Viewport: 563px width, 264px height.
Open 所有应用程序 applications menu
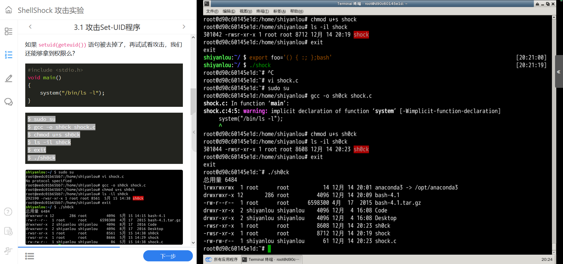click(222, 259)
